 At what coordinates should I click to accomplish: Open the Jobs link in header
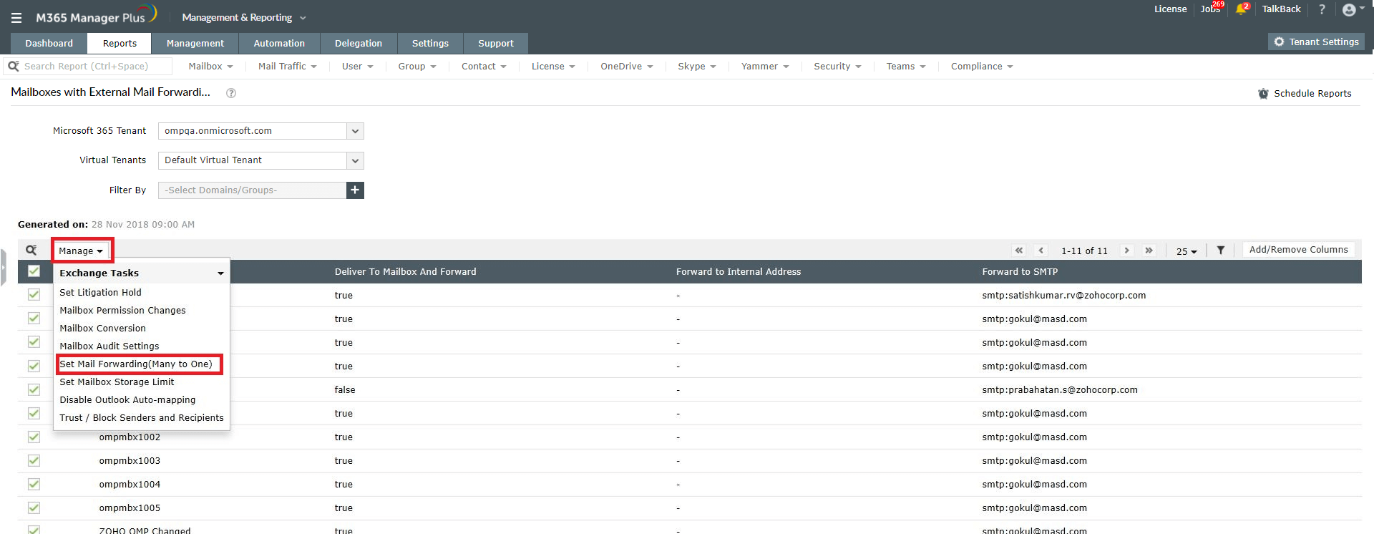[1210, 9]
